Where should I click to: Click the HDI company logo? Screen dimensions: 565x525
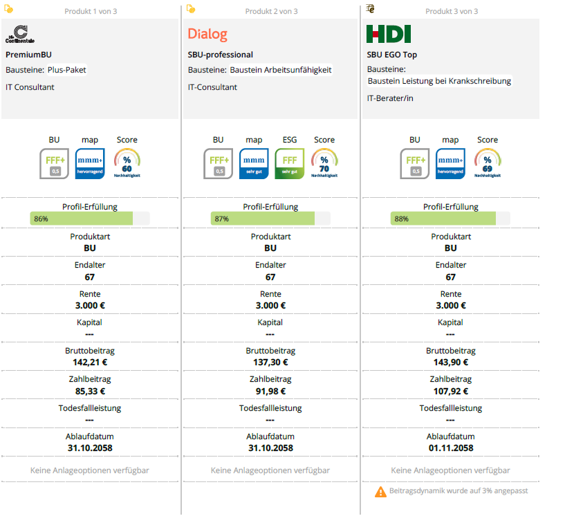click(388, 34)
